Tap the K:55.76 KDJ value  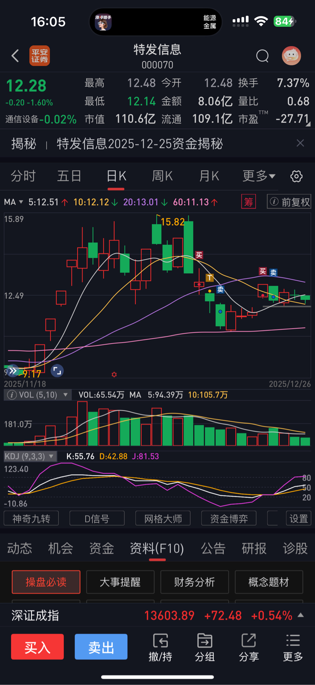pos(80,456)
